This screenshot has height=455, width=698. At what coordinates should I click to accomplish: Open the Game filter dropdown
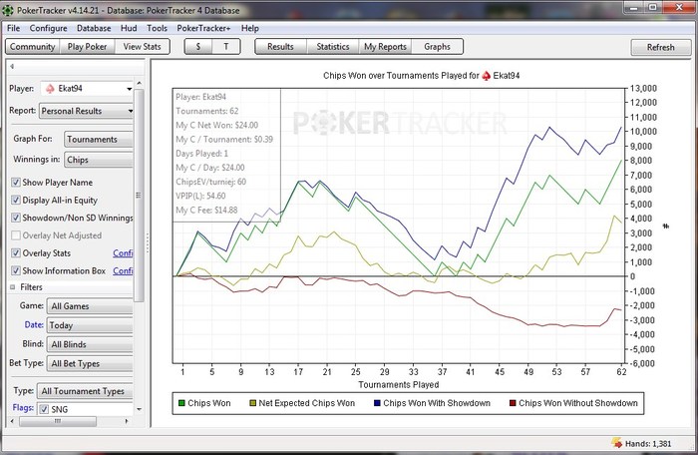tap(90, 306)
